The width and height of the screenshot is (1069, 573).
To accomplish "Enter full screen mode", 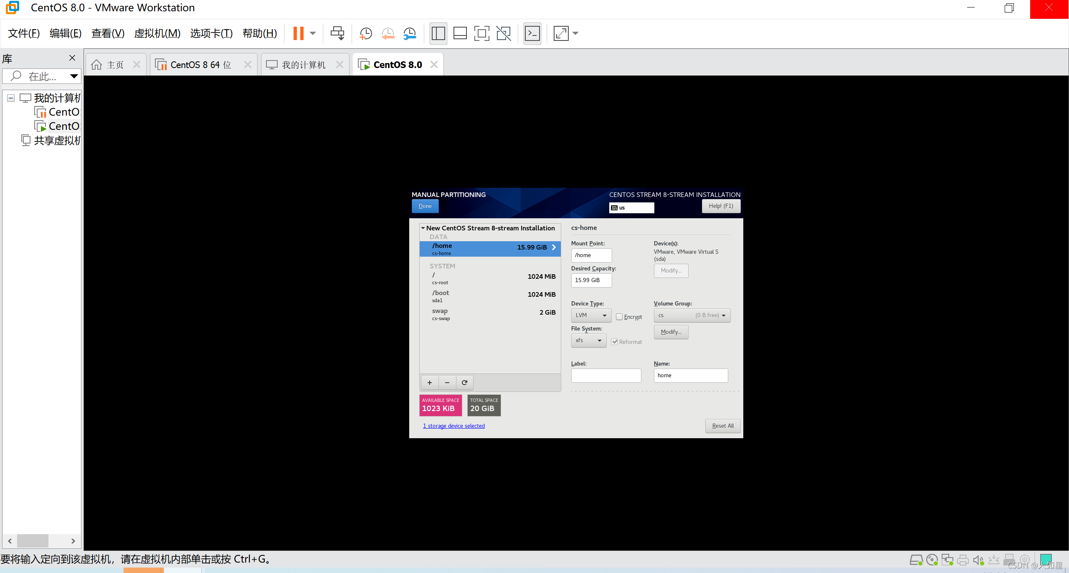I will pos(481,33).
